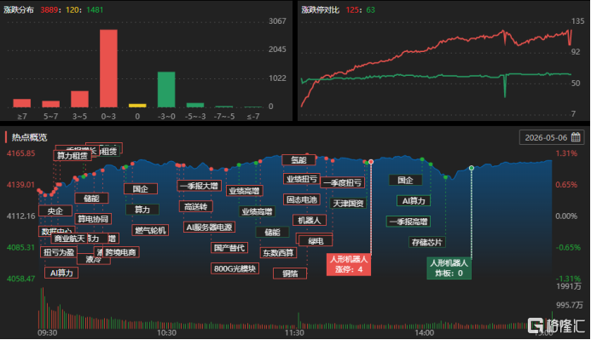Click the red 国企 tag above 算力
This screenshot has height=340, width=591.
[141, 188]
